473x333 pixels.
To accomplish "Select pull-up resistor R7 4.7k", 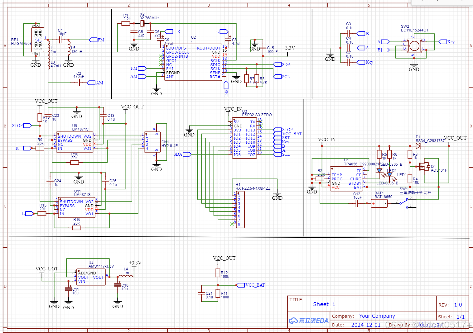I will (247, 79).
